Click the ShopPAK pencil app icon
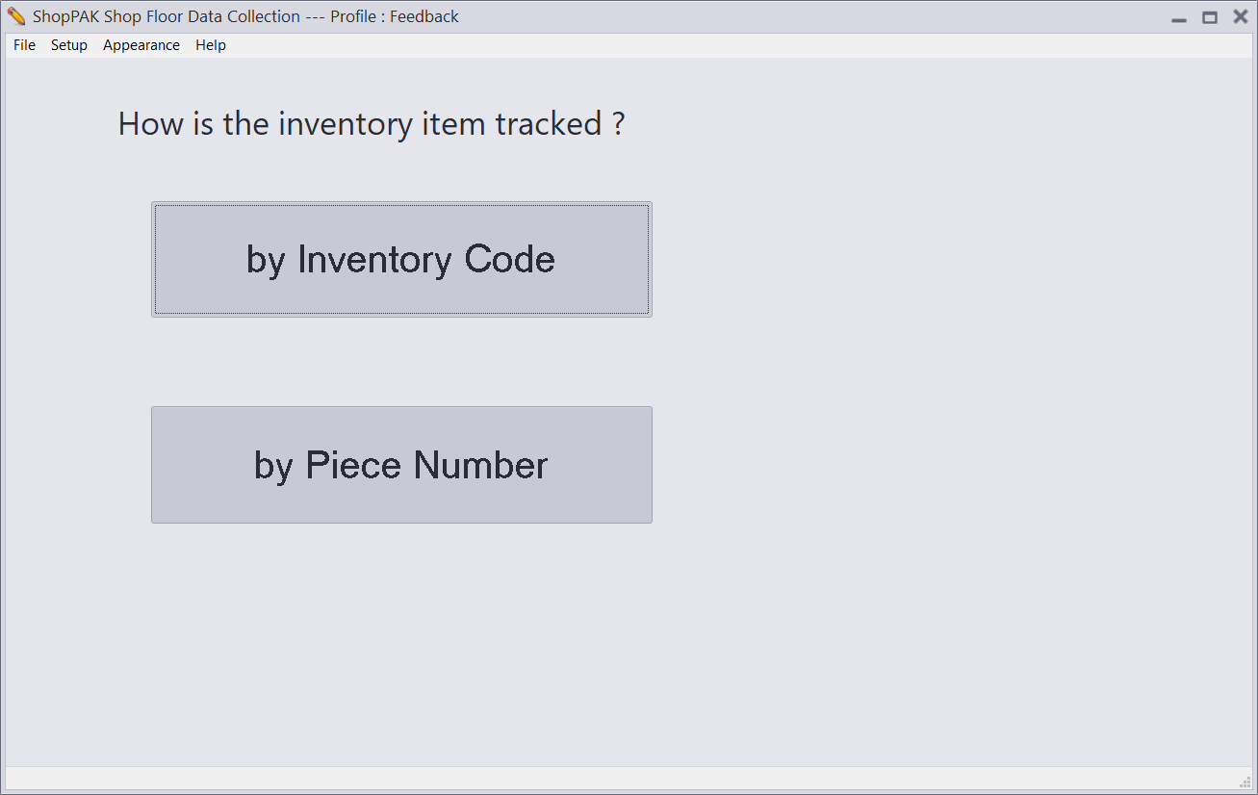Image resolution: width=1258 pixels, height=795 pixels. 16,16
